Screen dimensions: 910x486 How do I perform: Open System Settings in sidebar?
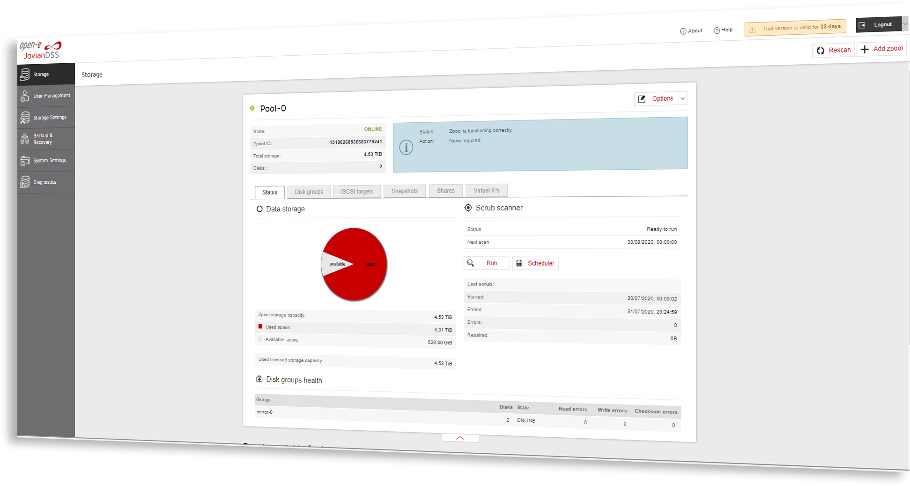click(46, 161)
